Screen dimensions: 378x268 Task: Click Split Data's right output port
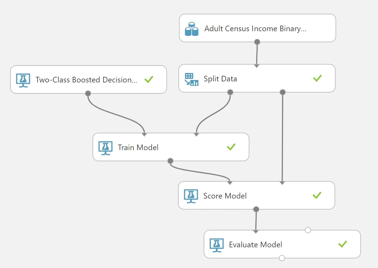(282, 92)
